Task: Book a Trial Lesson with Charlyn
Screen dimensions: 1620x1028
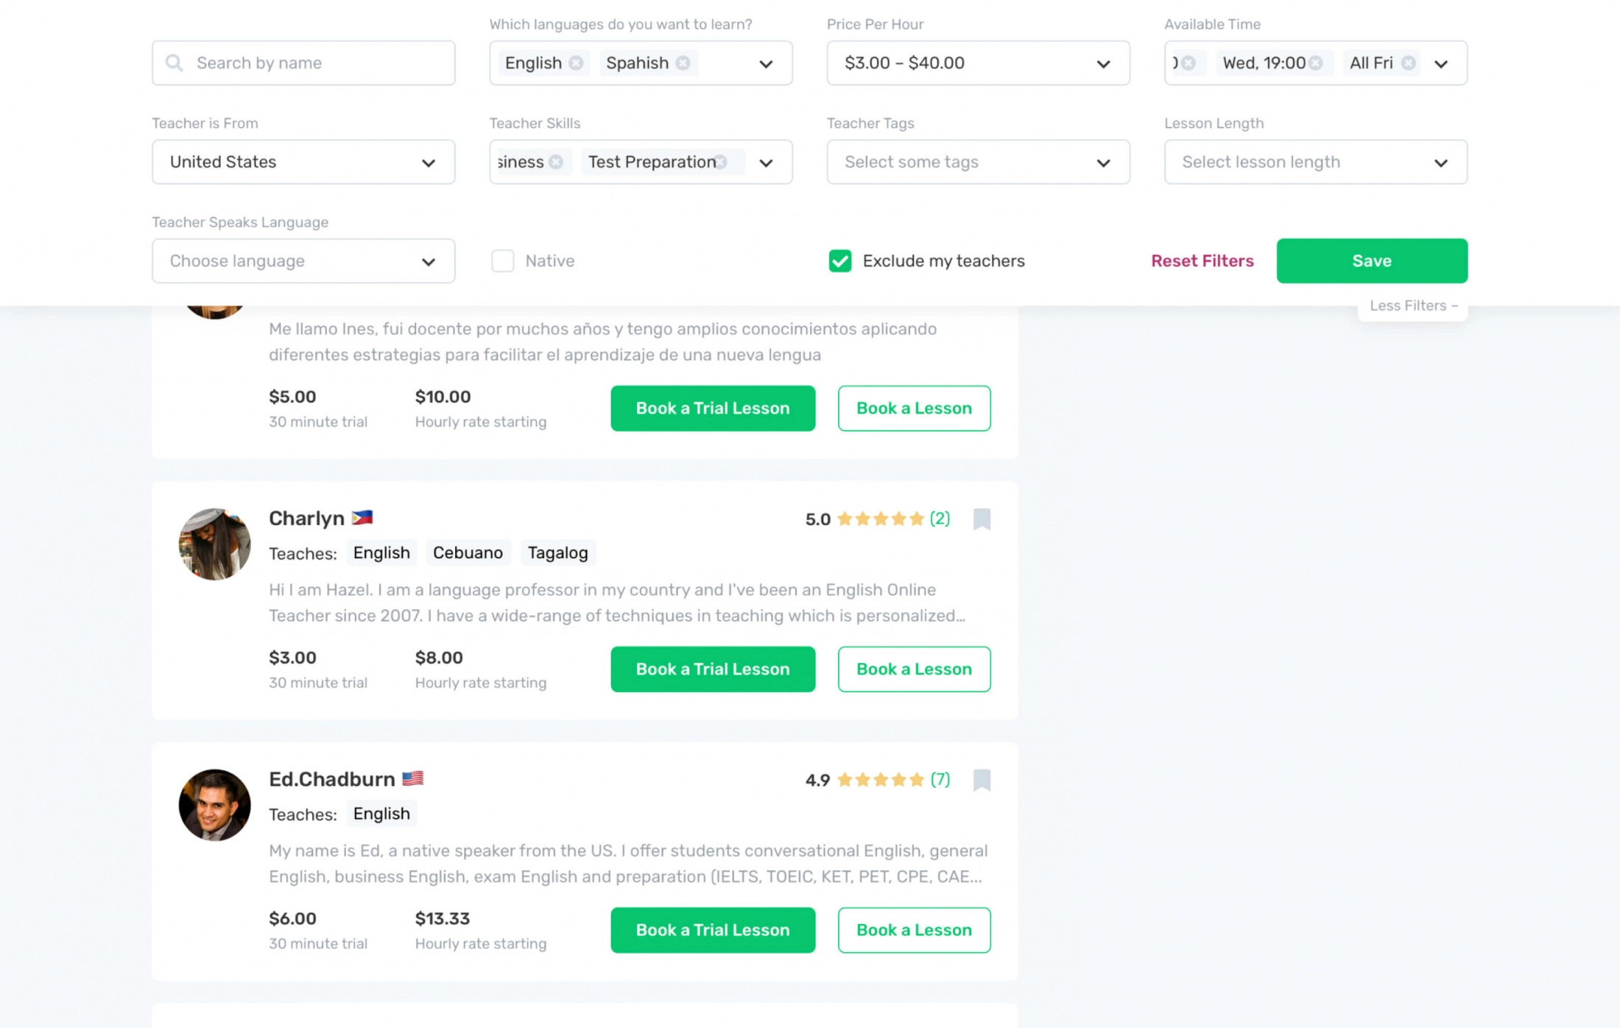Action: pyautogui.click(x=711, y=669)
